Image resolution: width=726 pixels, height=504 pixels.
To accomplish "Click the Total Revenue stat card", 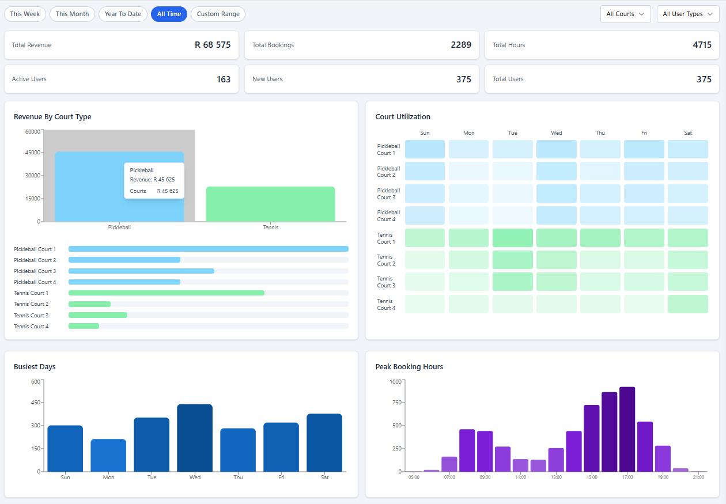I will 121,45.
